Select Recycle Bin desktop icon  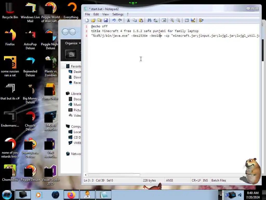pyautogui.click(x=10, y=11)
